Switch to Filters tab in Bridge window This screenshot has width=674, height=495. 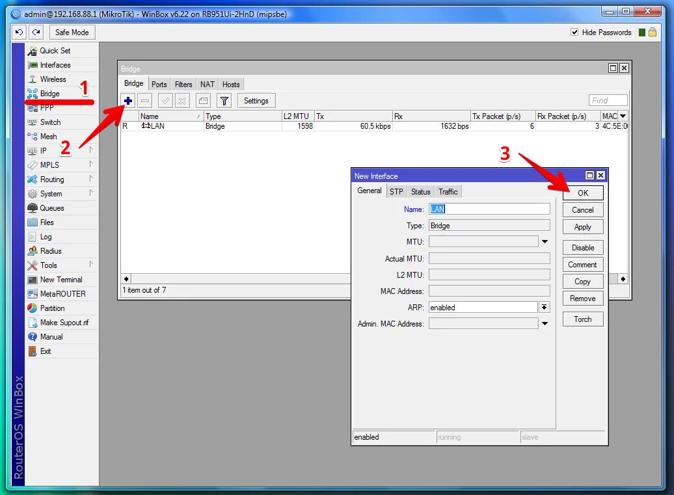click(183, 84)
